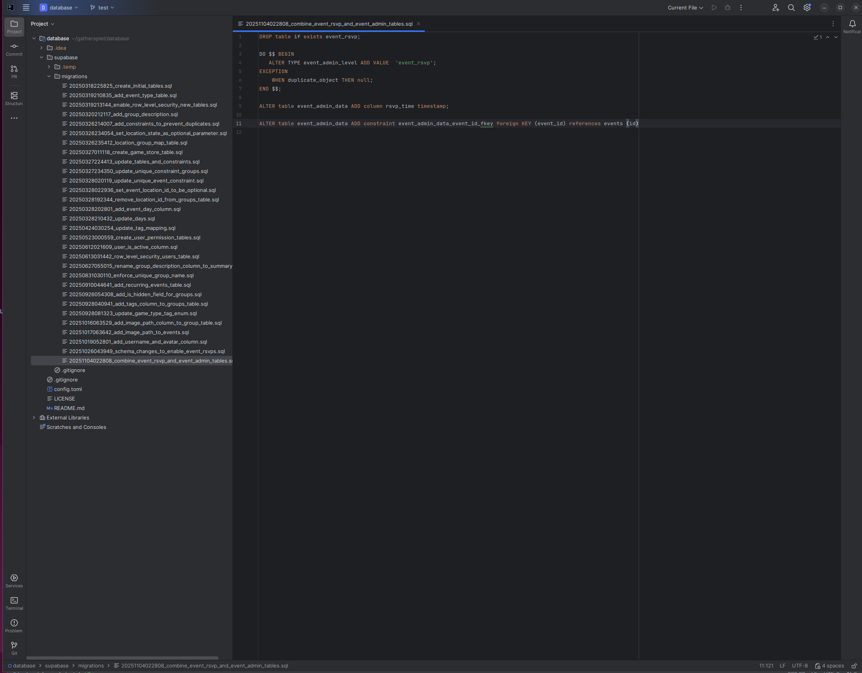This screenshot has width=862, height=673.
Task: Toggle read-only lock icon in status bar
Action: point(854,666)
